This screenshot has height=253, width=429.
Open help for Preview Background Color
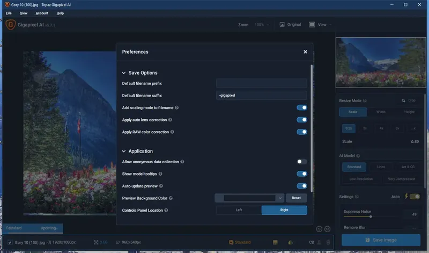pos(171,198)
